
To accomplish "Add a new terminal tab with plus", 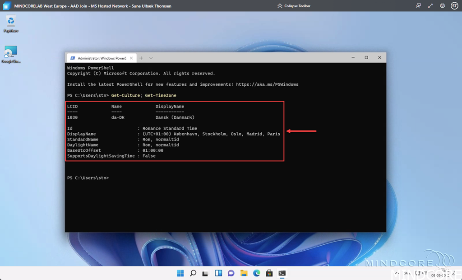I will click(141, 58).
